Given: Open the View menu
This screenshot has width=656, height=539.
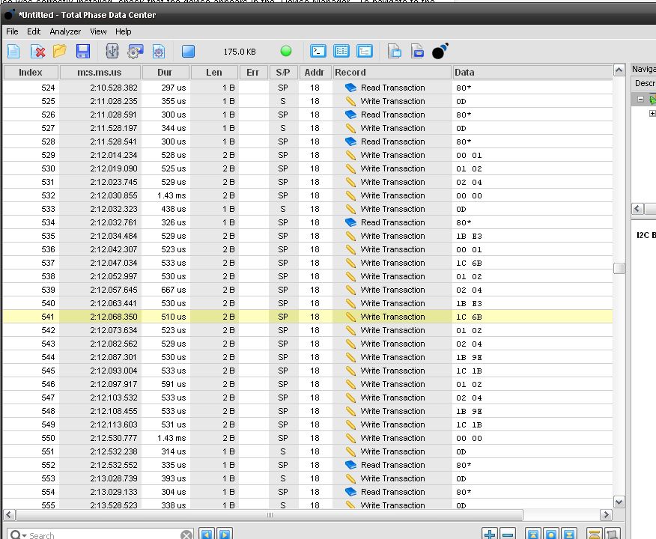Looking at the screenshot, I should coord(98,31).
